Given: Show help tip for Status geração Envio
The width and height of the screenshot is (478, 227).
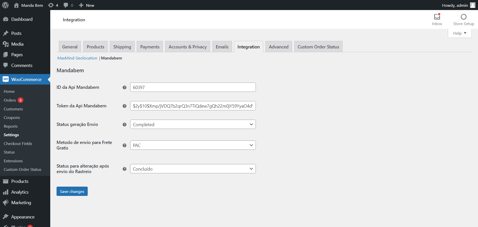Looking at the screenshot, I should click(124, 124).
